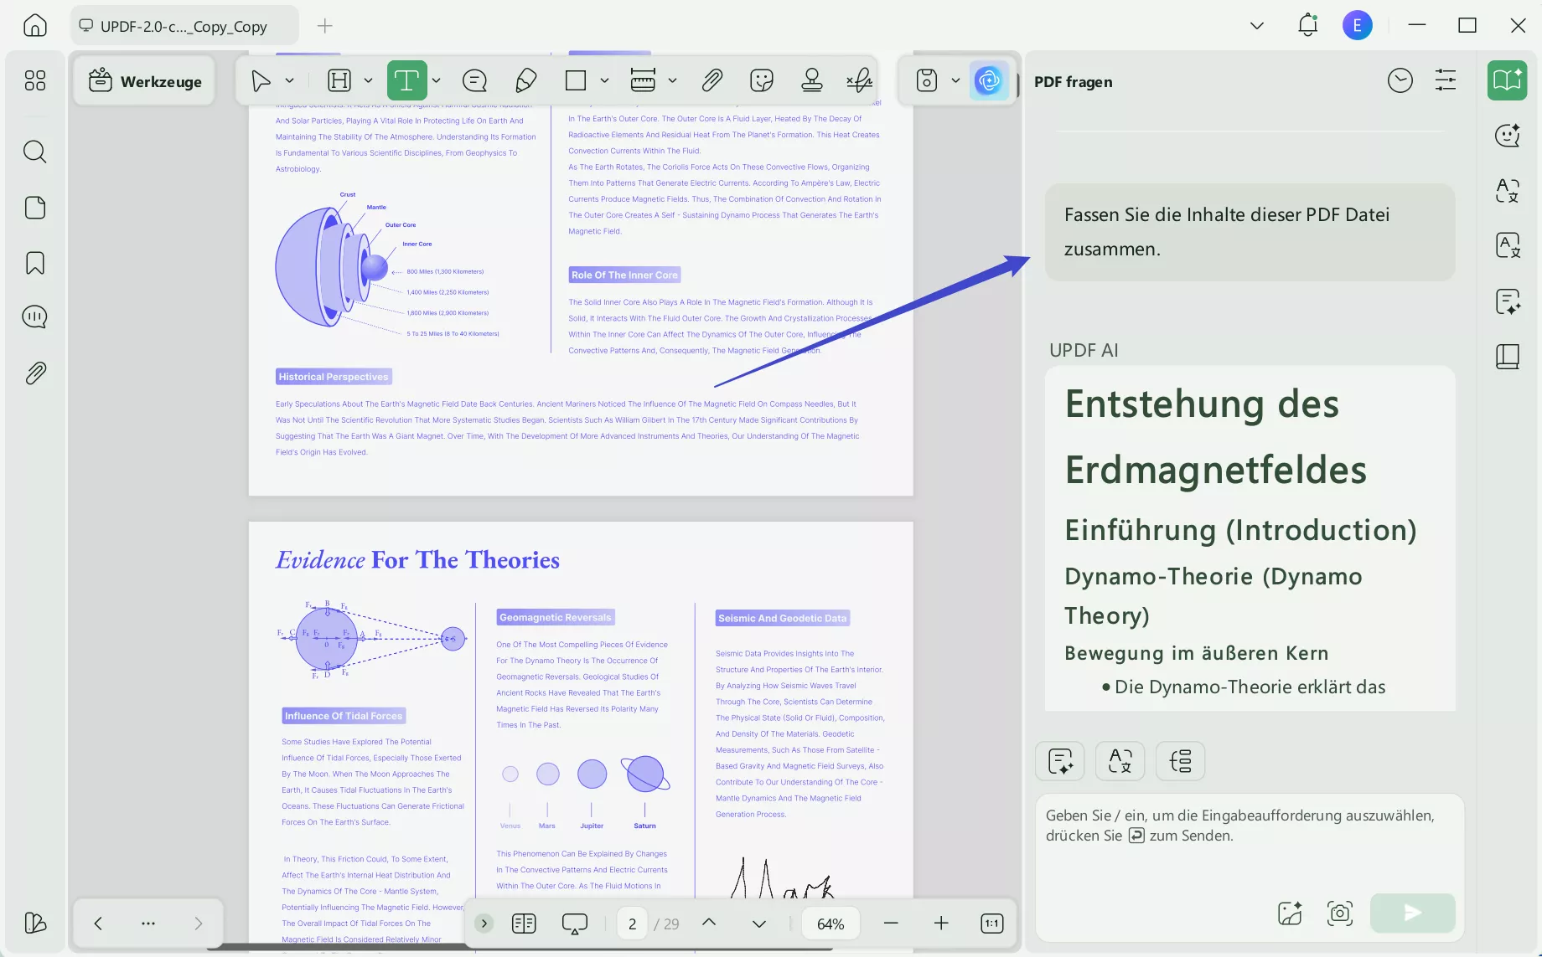Image resolution: width=1542 pixels, height=957 pixels.
Task: Expand the tab list chevron in title bar
Action: (1257, 26)
